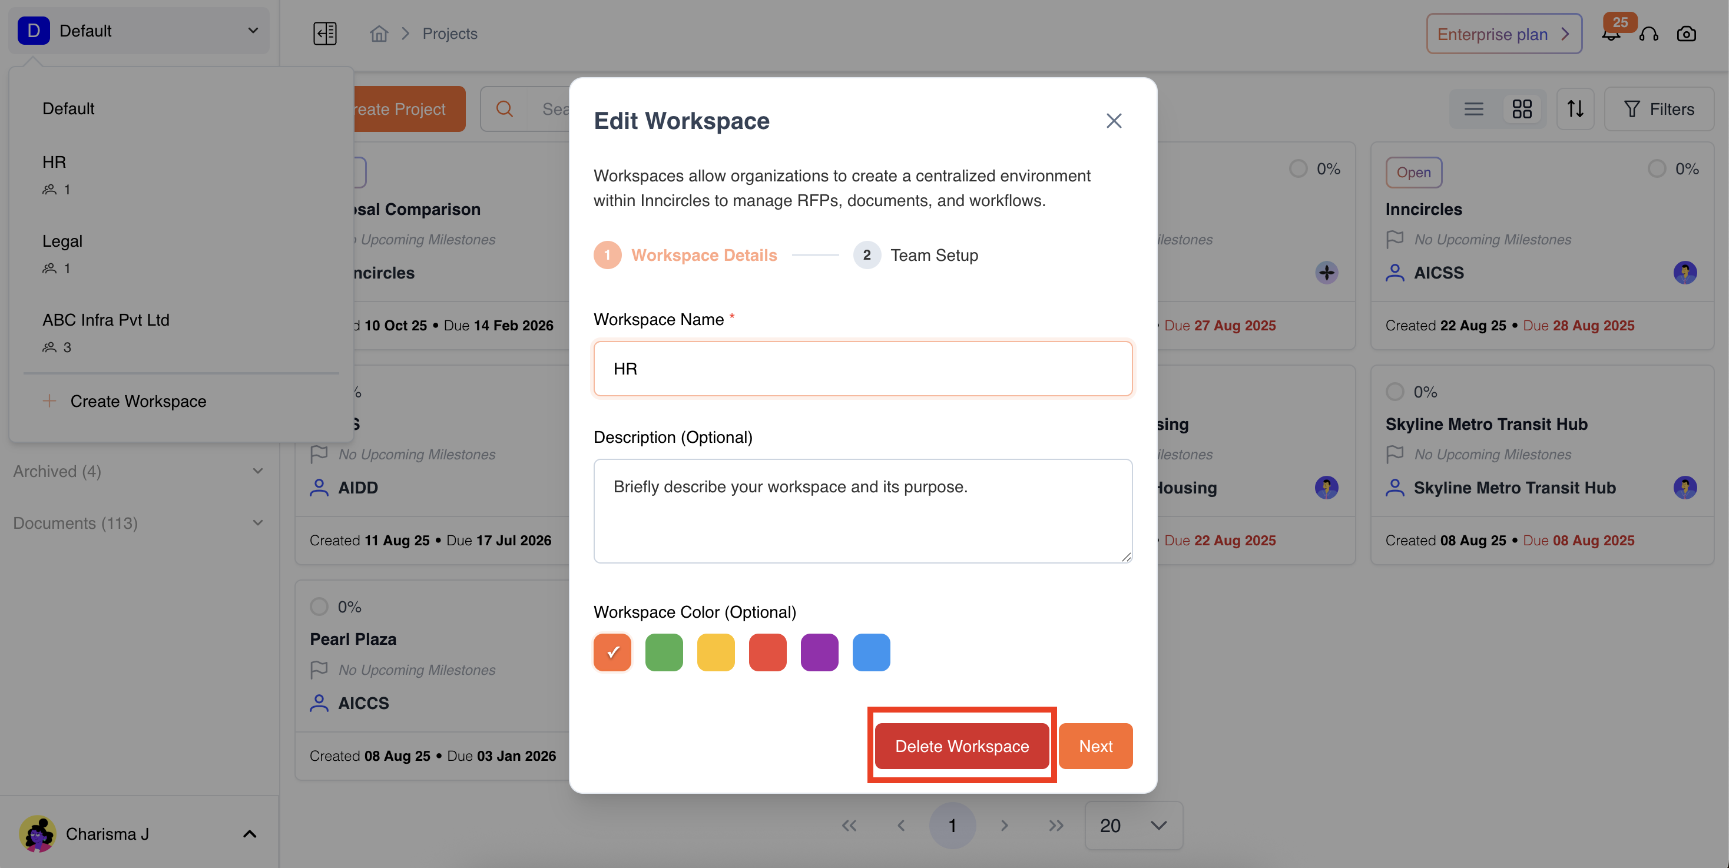1729x868 pixels.
Task: Switch to grid view layout
Action: pyautogui.click(x=1522, y=109)
